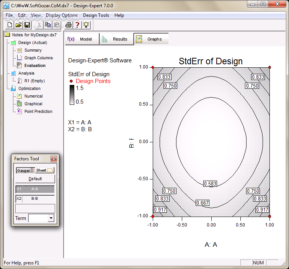Click the grayscale StdErr legend gradient bar
289x269 pixels.
pyautogui.click(x=72, y=95)
